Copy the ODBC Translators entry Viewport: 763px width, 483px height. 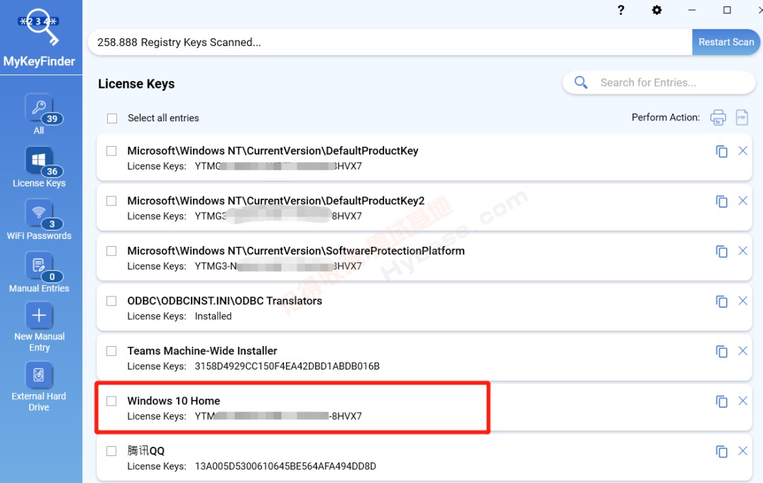click(x=722, y=301)
